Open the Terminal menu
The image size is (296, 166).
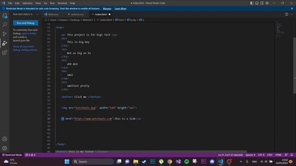62,3
